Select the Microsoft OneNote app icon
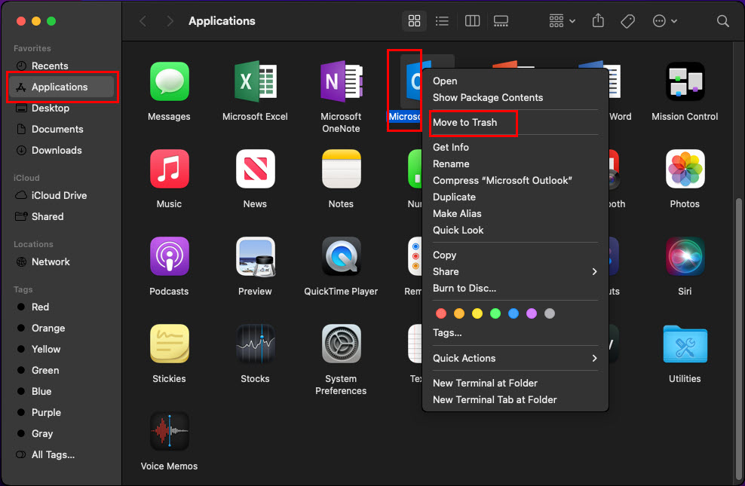The height and width of the screenshot is (486, 745). coord(341,81)
